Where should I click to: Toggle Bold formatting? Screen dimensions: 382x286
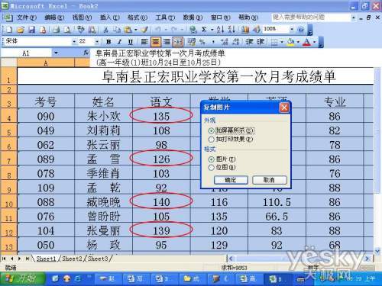[x=108, y=42]
